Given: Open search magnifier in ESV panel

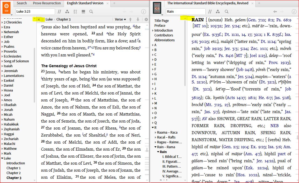Looking at the screenshot, I should tap(91, 12).
